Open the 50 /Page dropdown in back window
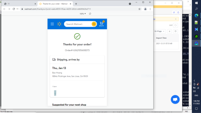 click(159, 31)
